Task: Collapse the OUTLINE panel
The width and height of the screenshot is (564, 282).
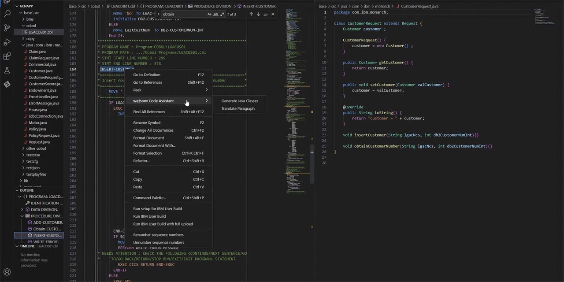Action: click(27, 190)
